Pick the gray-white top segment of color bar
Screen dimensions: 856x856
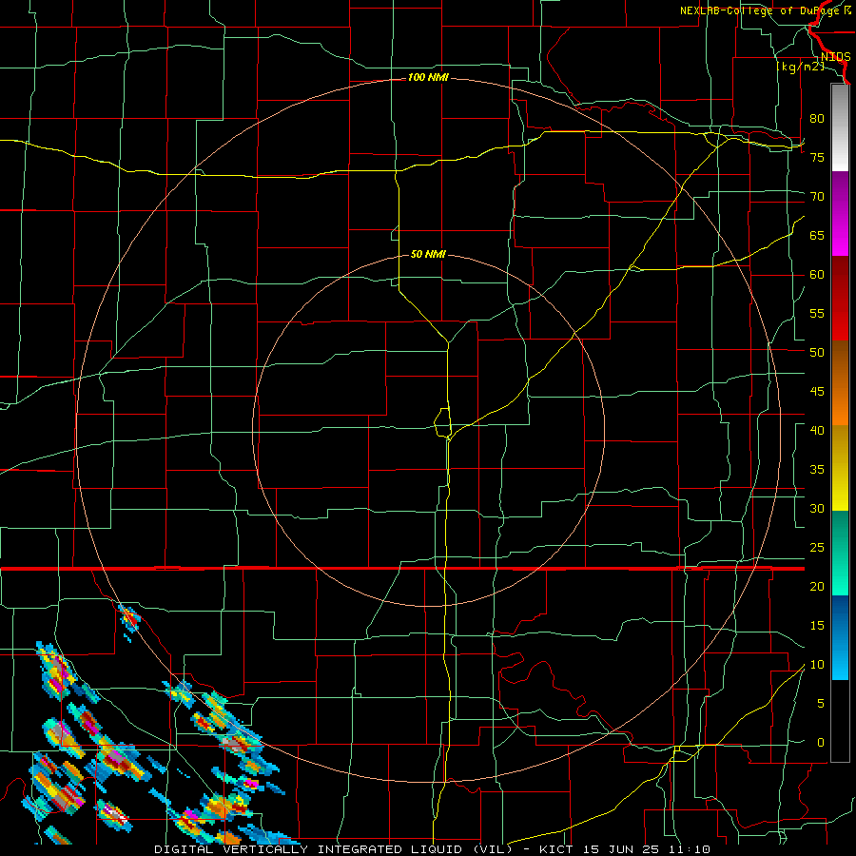click(840, 127)
